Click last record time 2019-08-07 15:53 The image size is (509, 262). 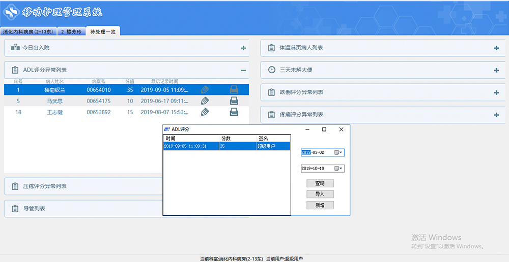164,112
